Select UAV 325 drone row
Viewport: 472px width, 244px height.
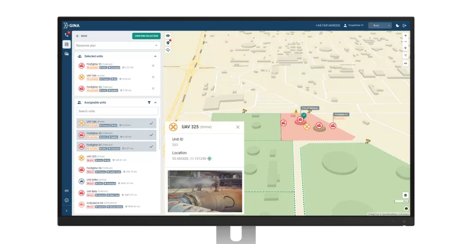[117, 158]
